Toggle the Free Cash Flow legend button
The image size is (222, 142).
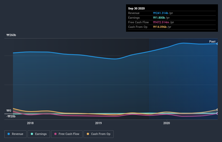67,134
